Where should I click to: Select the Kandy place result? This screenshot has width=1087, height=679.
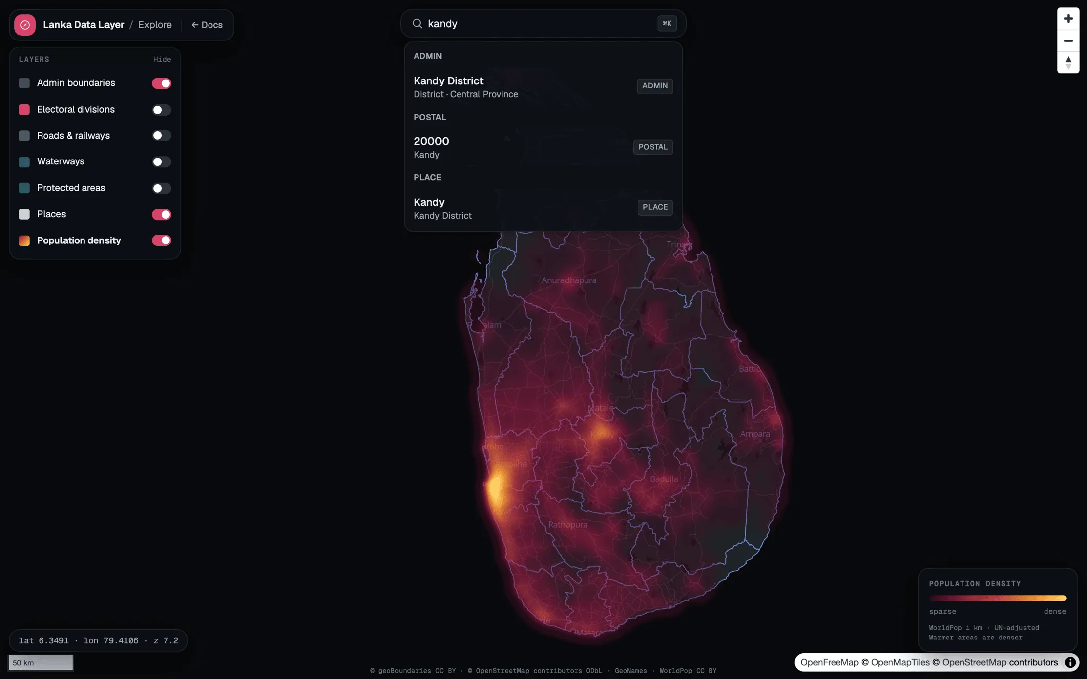(x=543, y=208)
